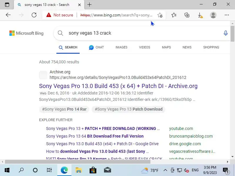Open the network tray icon

(179, 170)
